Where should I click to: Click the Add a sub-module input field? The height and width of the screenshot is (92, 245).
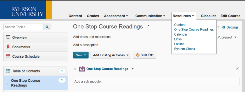tap(156, 81)
